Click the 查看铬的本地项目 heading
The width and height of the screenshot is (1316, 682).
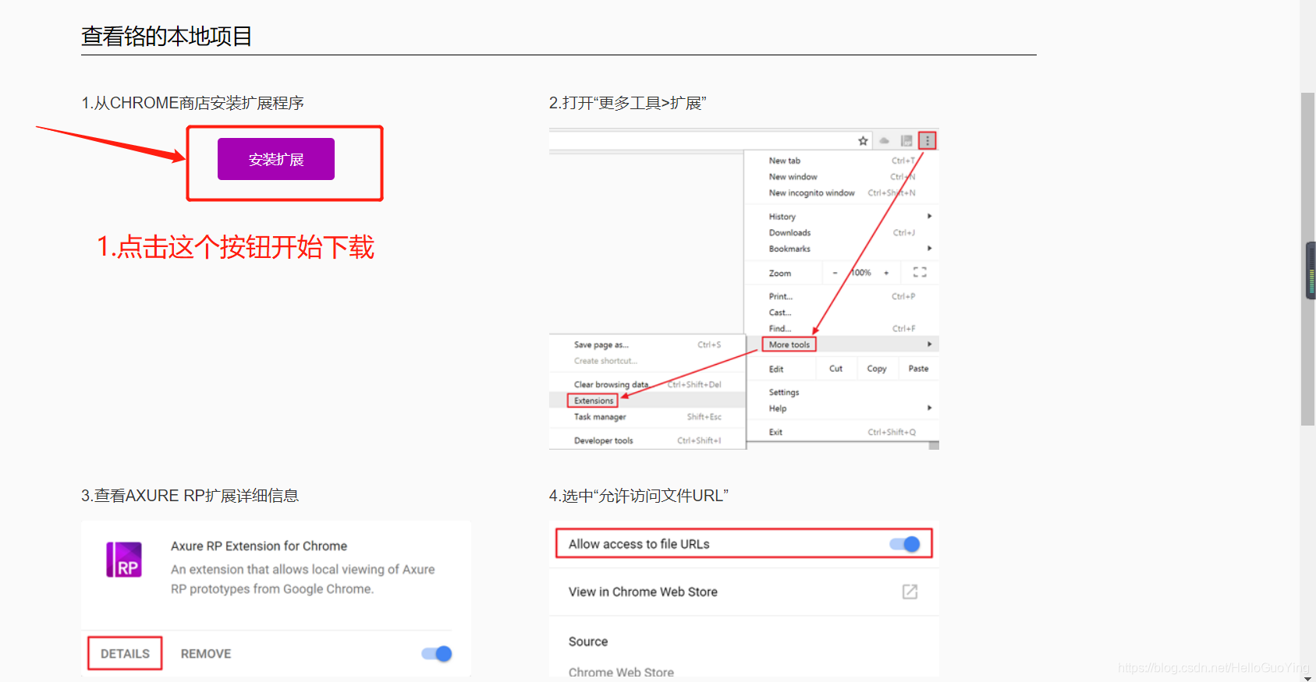pos(166,36)
